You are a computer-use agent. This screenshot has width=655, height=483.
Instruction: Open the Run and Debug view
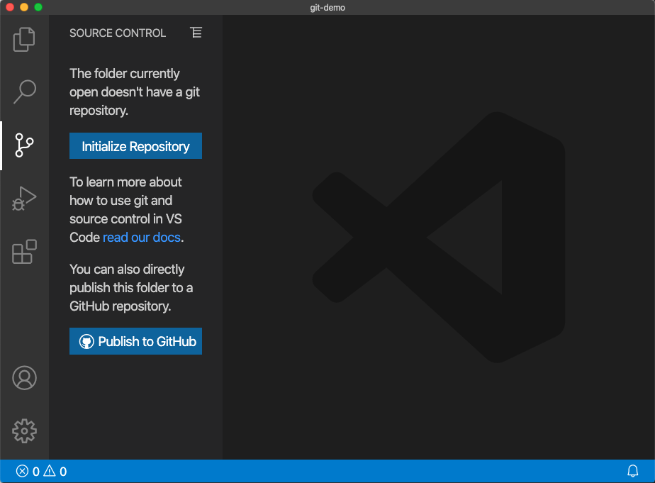pyautogui.click(x=24, y=199)
